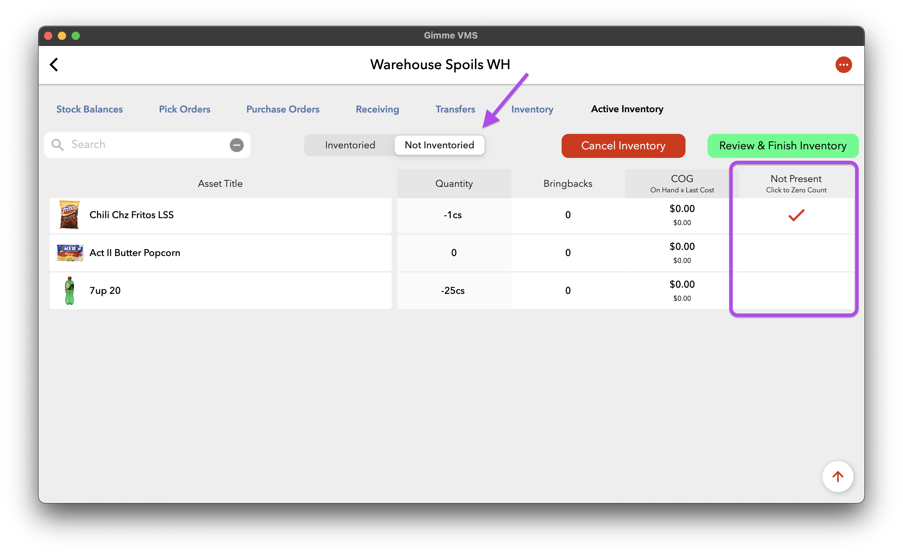
Task: Clear search with the gray minus icon
Action: [237, 145]
